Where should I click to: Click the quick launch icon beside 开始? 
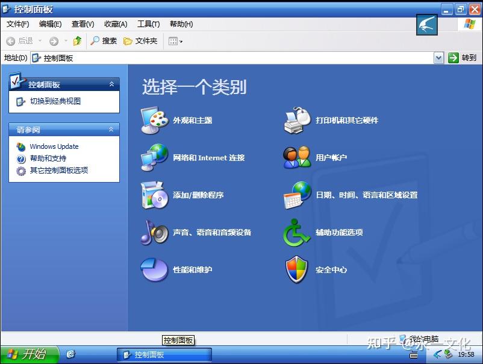(x=70, y=354)
